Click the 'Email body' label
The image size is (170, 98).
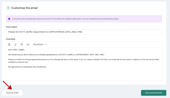point(11,39)
